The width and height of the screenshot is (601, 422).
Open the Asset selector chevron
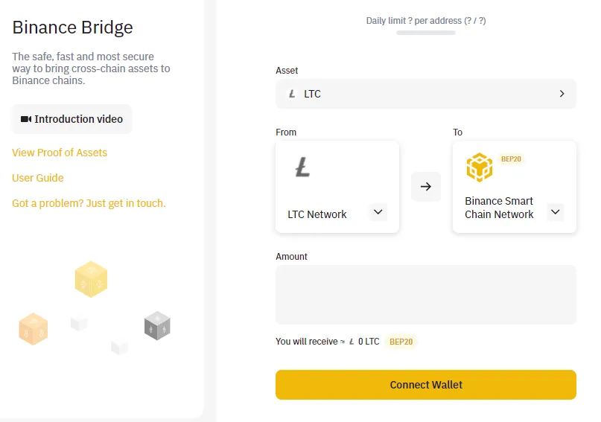562,94
